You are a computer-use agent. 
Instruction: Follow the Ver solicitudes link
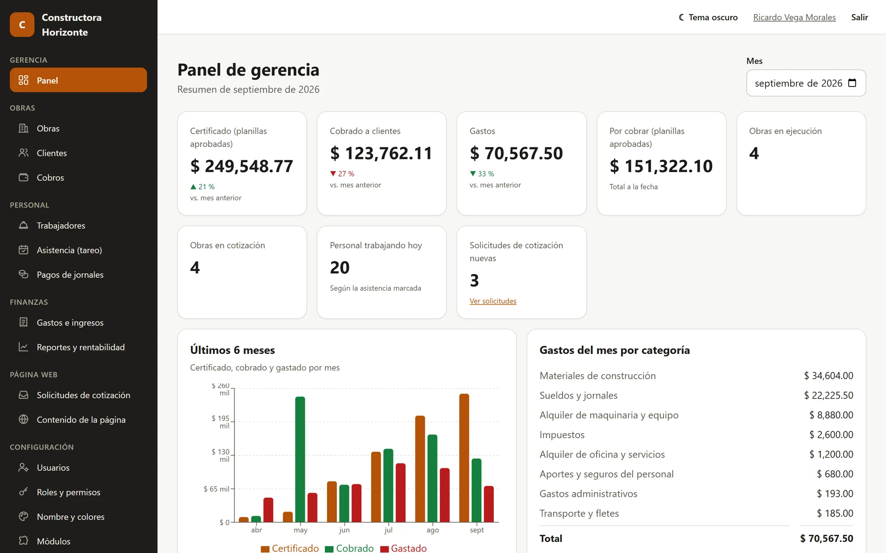click(493, 301)
